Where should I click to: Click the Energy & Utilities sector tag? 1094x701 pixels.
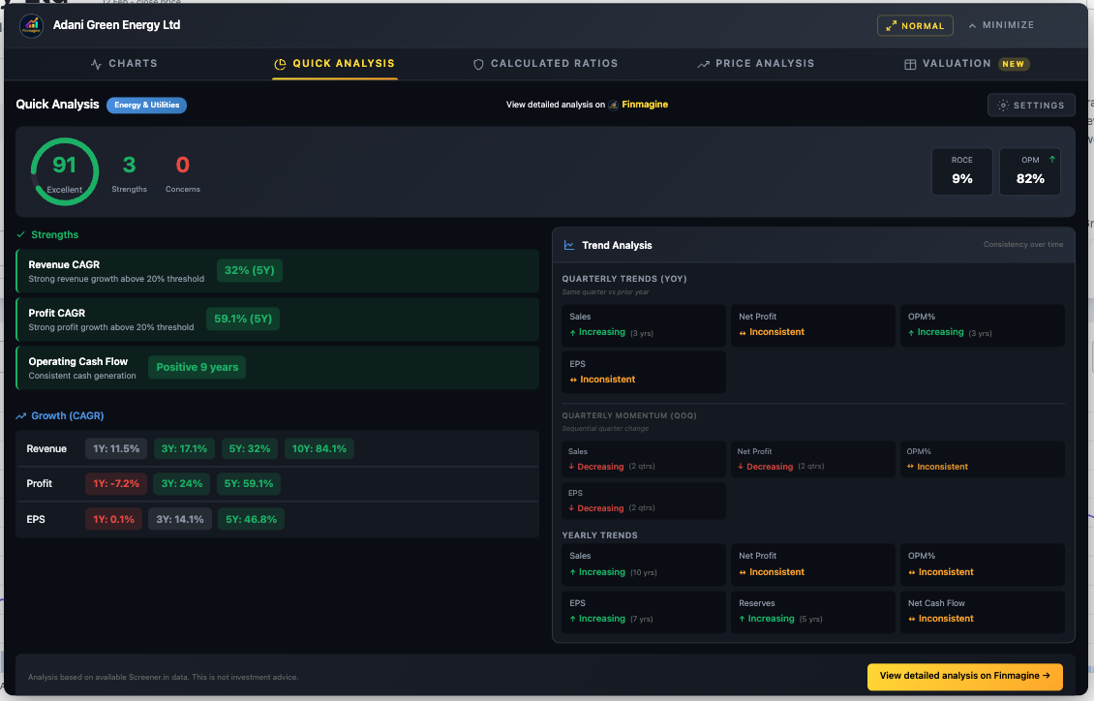146,105
